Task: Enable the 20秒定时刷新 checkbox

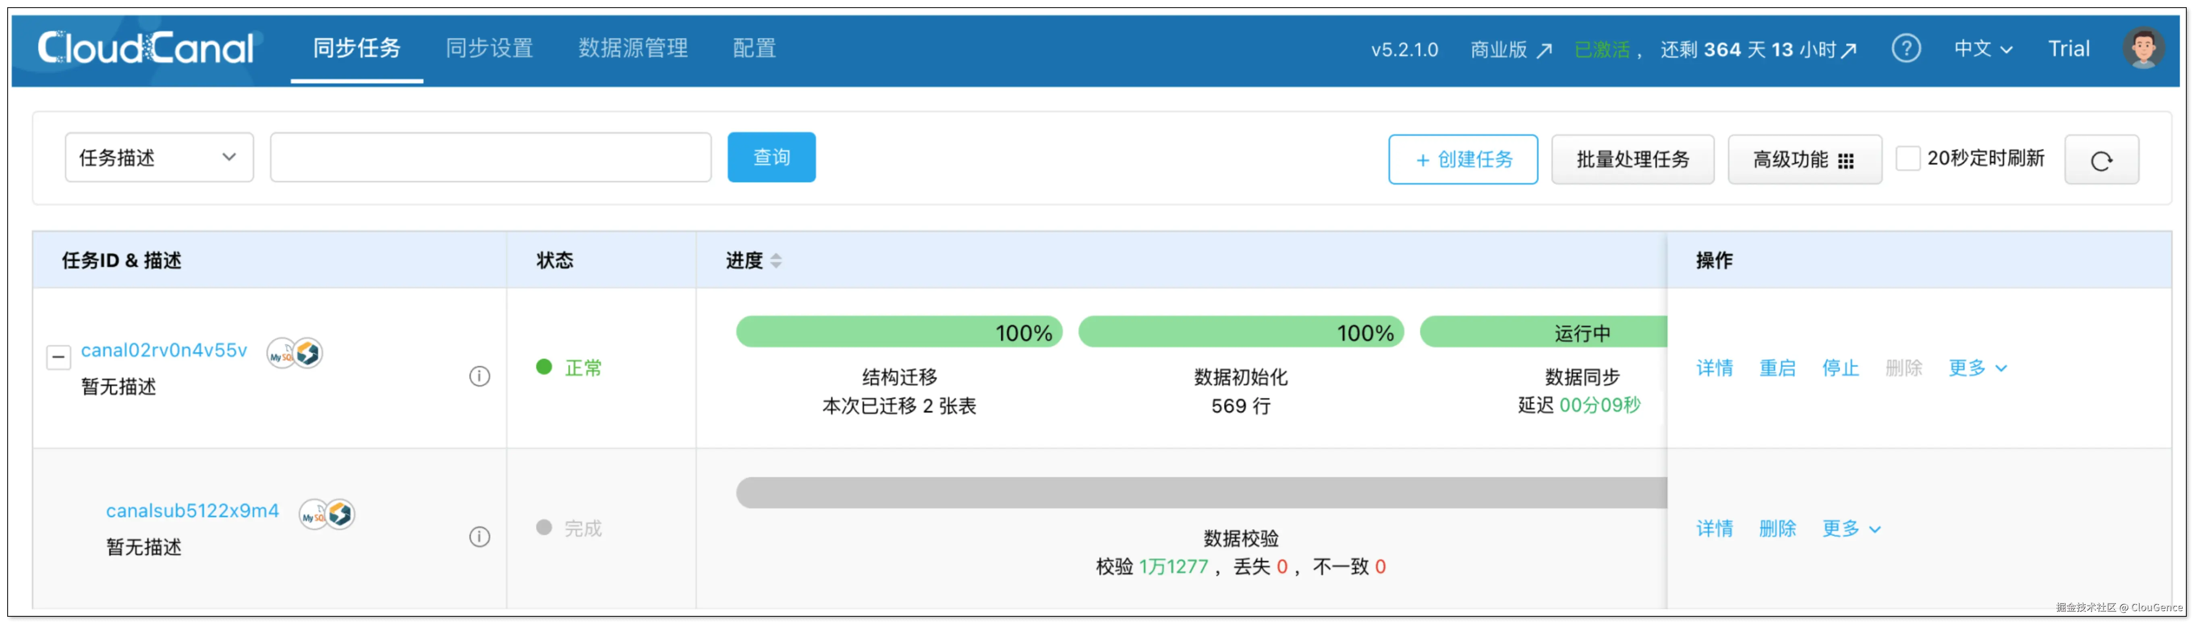Action: click(x=1907, y=159)
